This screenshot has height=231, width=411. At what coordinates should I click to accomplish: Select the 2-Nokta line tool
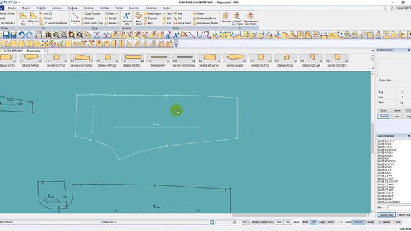click(75, 18)
